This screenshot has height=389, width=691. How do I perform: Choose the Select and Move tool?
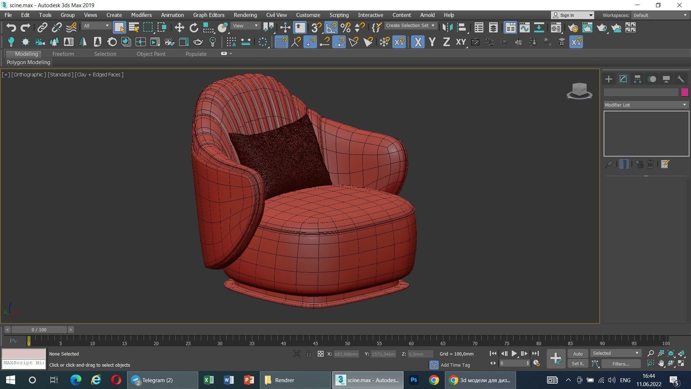[179, 27]
